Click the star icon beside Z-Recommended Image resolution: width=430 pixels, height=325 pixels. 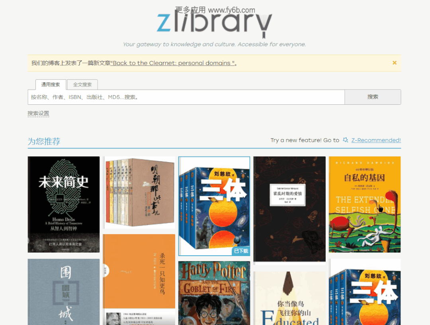coord(346,140)
